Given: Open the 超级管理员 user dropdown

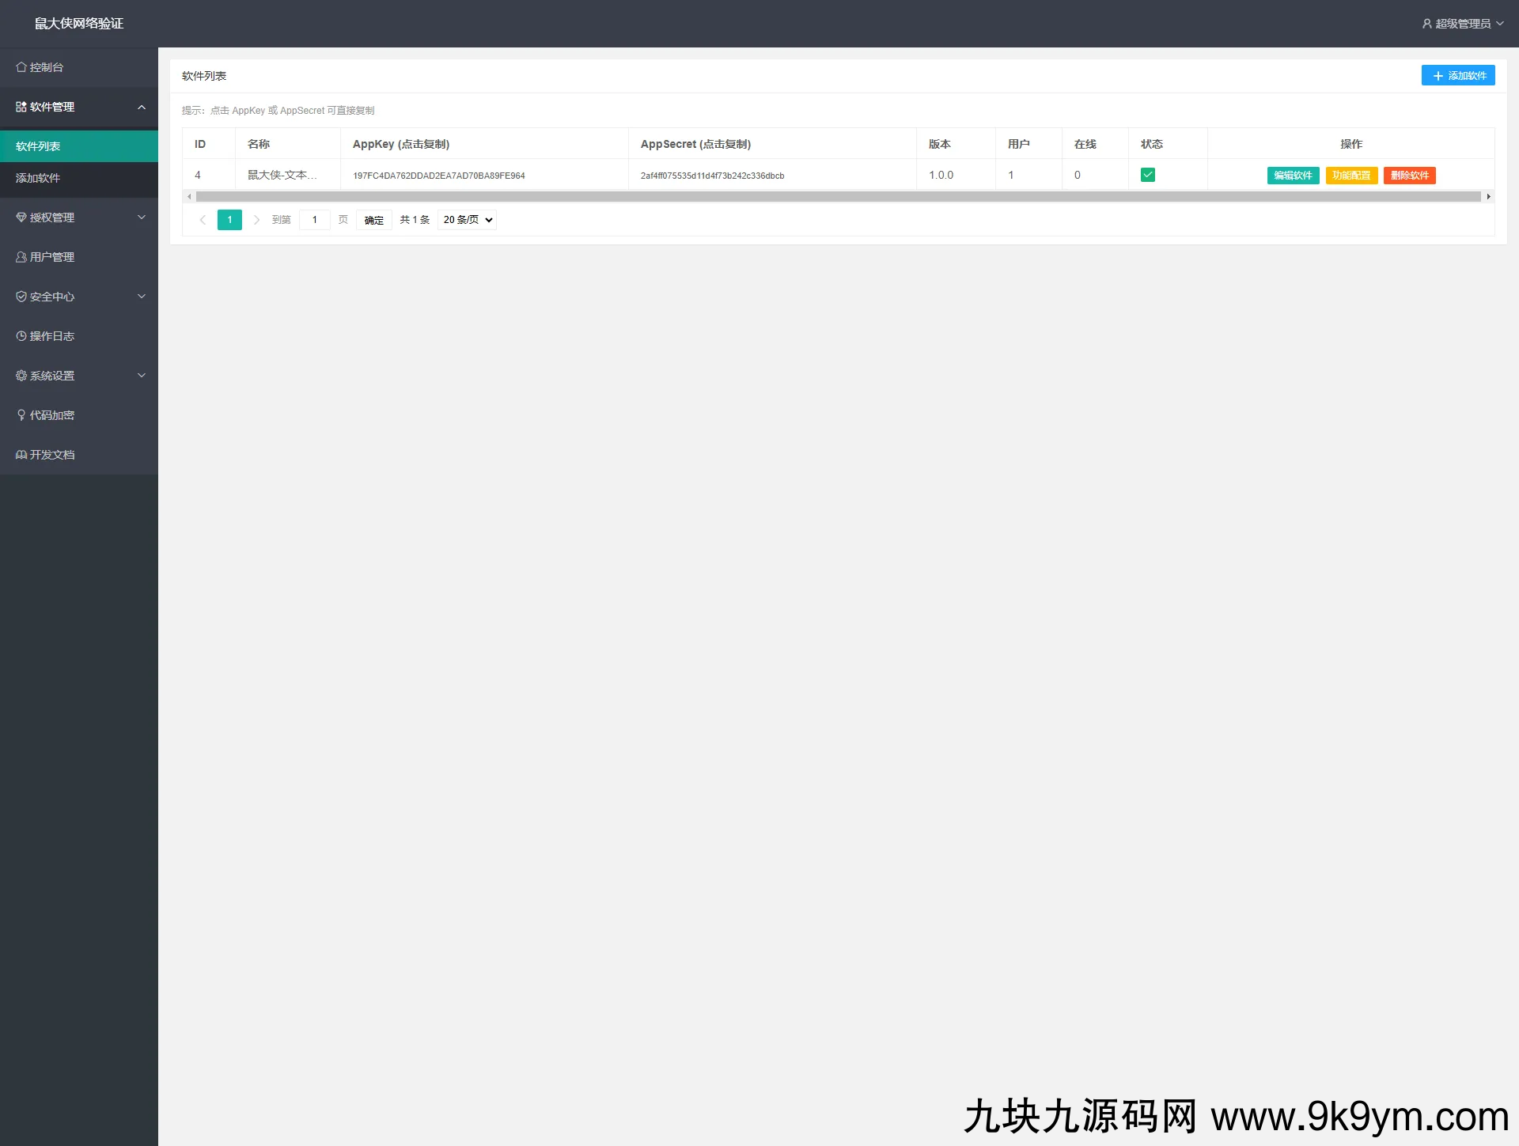Looking at the screenshot, I should pos(1463,24).
